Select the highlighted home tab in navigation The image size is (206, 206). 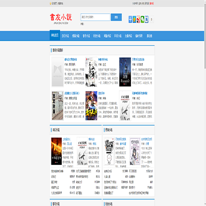[x=55, y=35]
